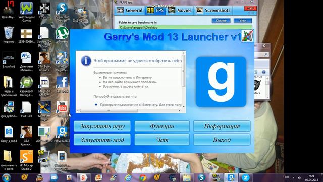Screen dimensions: 323x182
Task: Open Функции in the launcher
Action: (162, 126)
